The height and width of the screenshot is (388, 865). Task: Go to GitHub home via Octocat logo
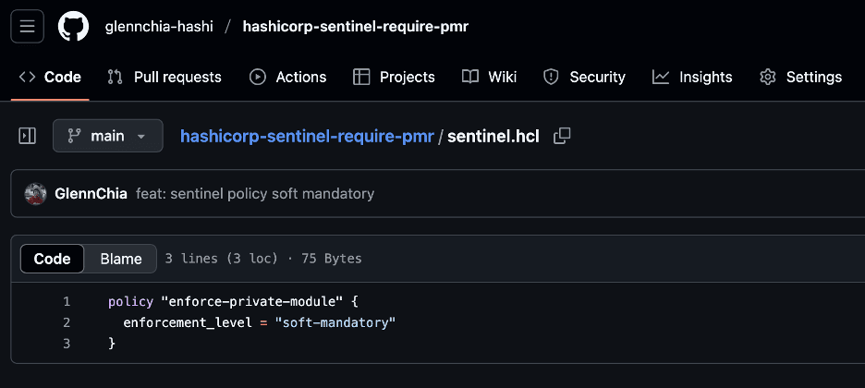tap(73, 27)
